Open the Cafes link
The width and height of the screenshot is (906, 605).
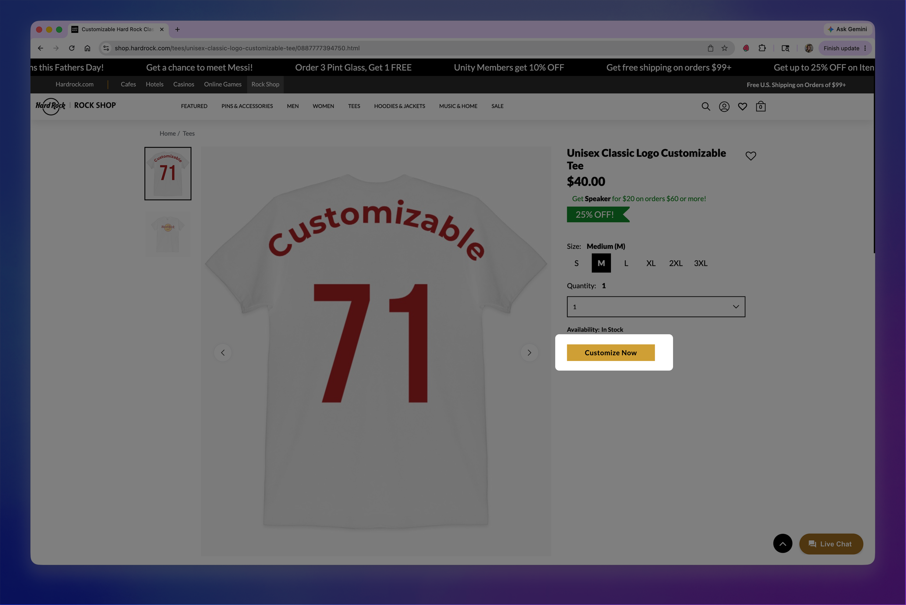pyautogui.click(x=128, y=85)
